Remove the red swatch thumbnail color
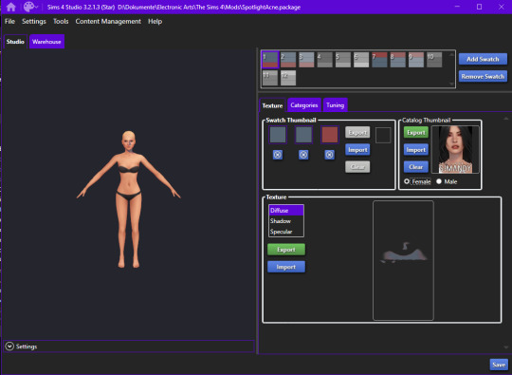 click(x=329, y=155)
